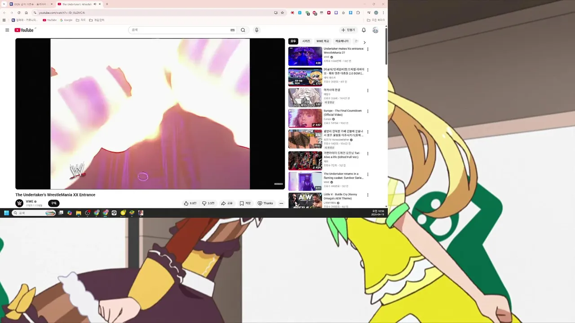This screenshot has height=323, width=575.
Task: Show more filter chips with right arrow
Action: click(364, 42)
